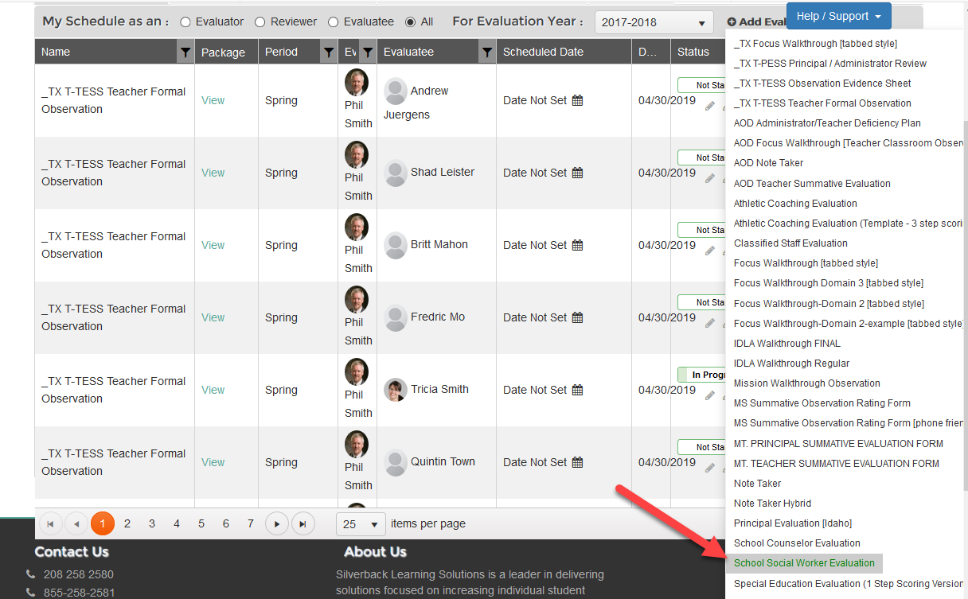Image resolution: width=968 pixels, height=599 pixels.
Task: Click the Add Evaluation button
Action: pyautogui.click(x=755, y=22)
